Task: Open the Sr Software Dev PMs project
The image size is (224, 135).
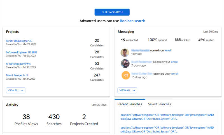Action: (18, 64)
